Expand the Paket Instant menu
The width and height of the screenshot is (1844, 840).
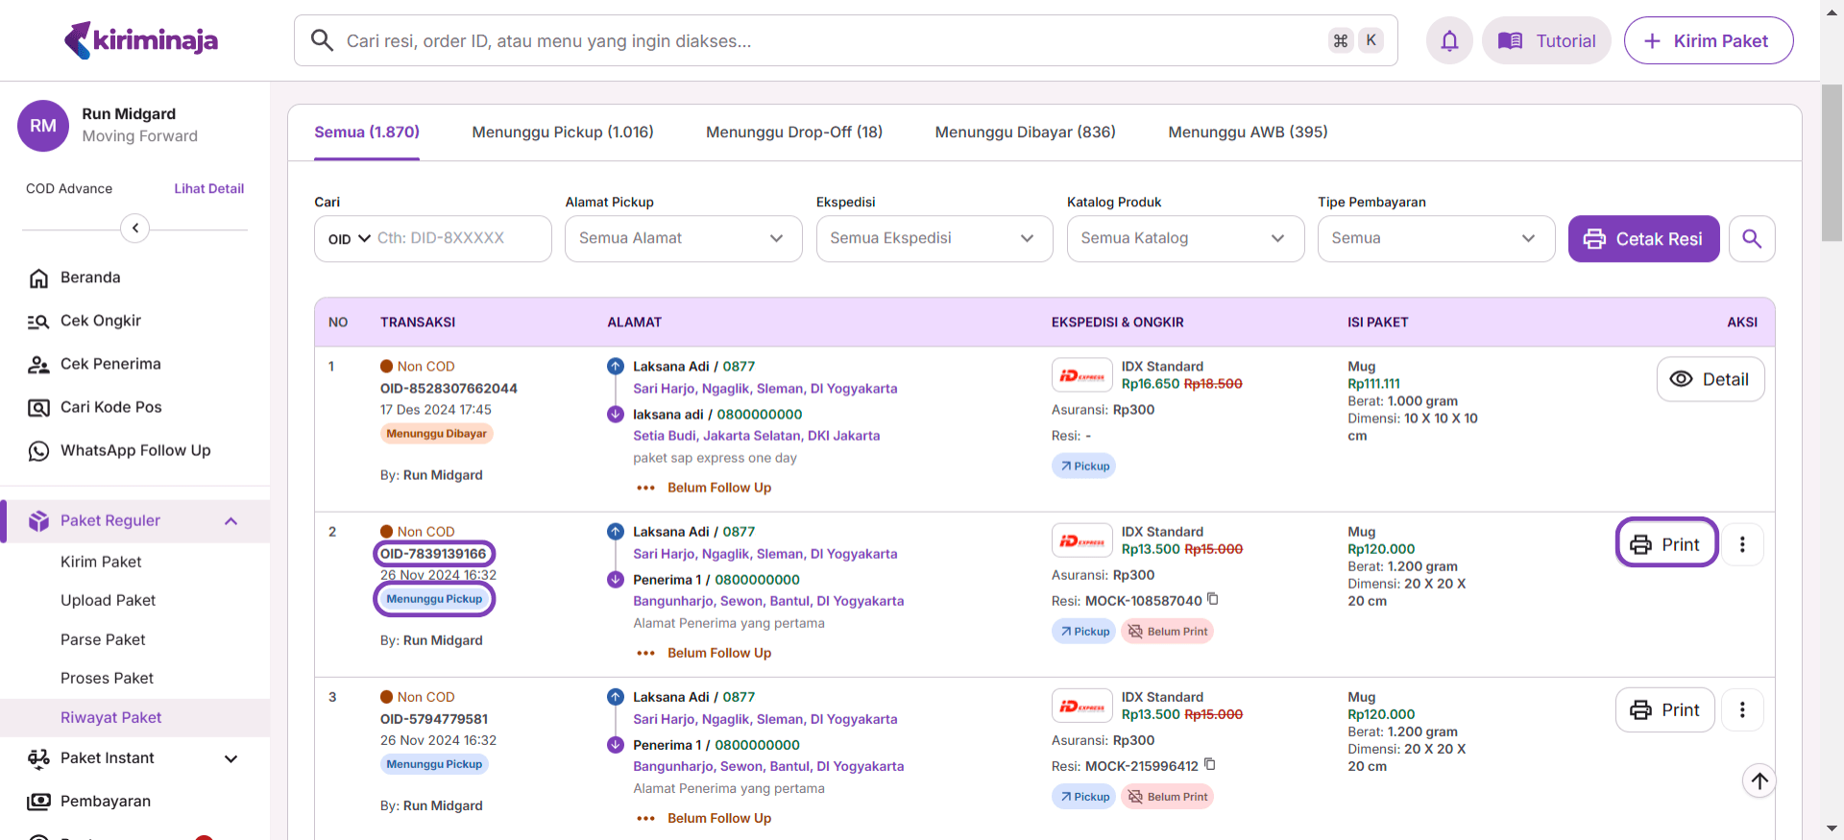230,758
